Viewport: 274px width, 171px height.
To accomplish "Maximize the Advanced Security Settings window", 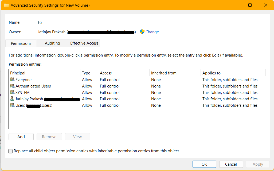I will [x=250, y=5].
